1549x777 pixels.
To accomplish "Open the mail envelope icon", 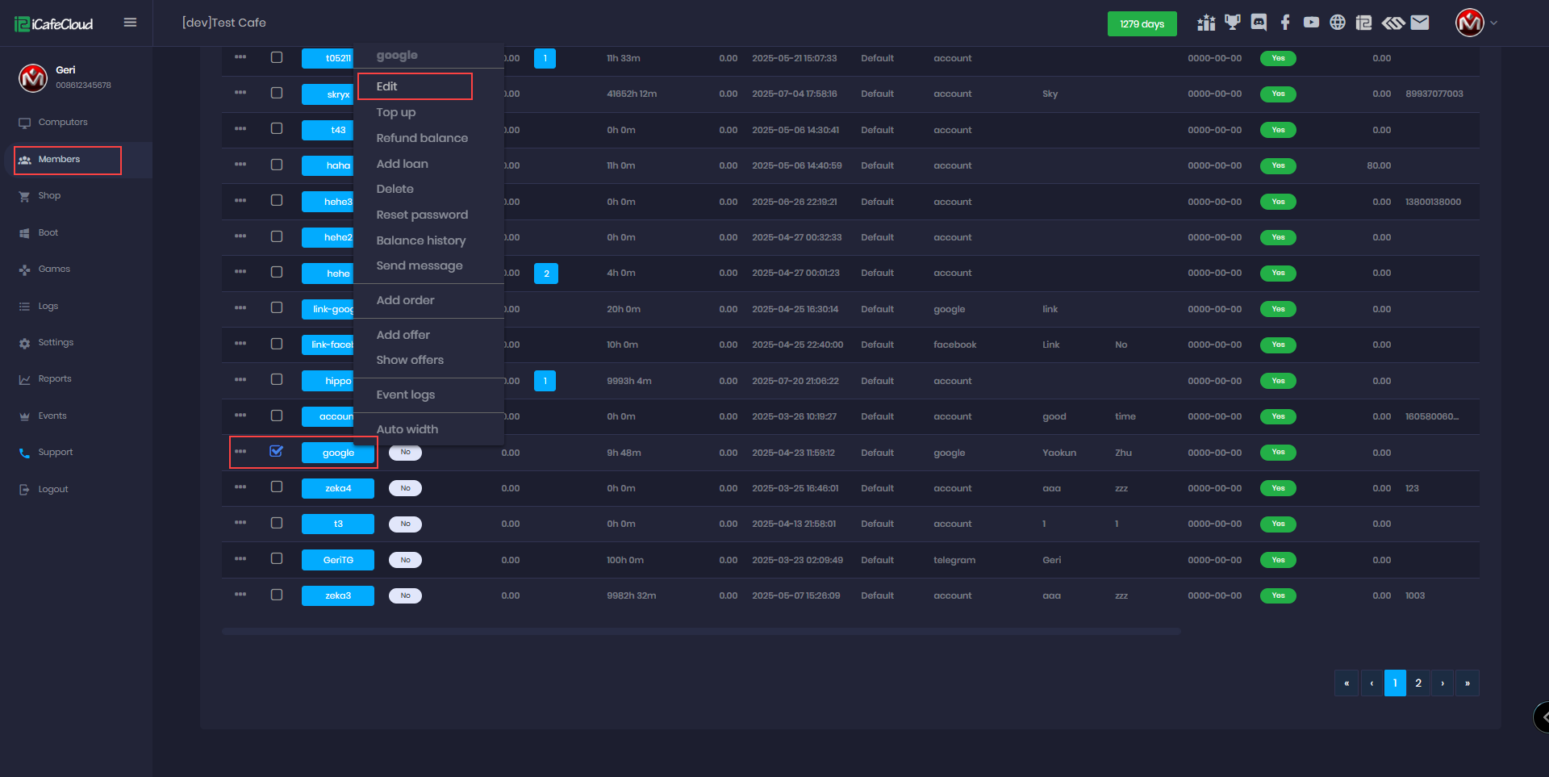I will point(1420,23).
